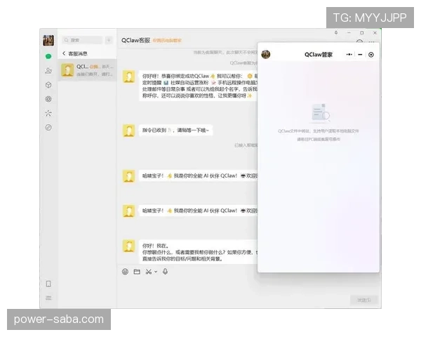
Task: Expand the screenshot options dropdown arrow
Action: coord(156,272)
